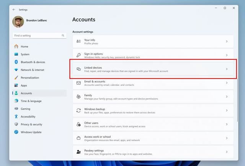Open the System settings section
The image size is (245, 166).
coord(25,54)
